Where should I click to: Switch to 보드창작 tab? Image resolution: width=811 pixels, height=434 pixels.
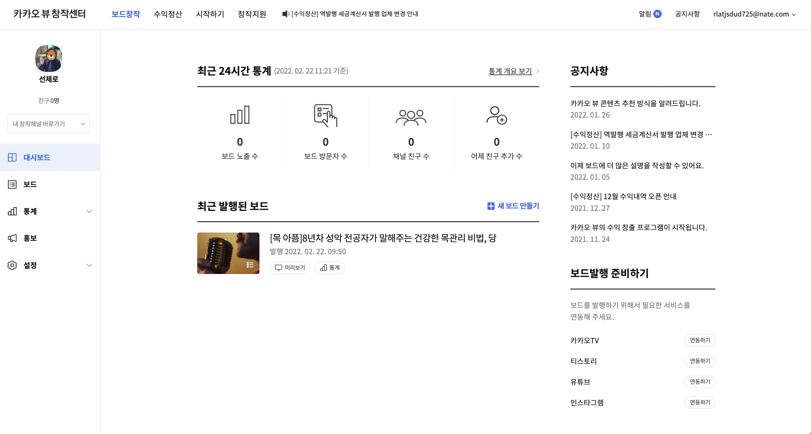(x=126, y=14)
